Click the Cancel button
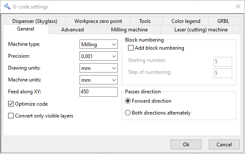 (224, 145)
